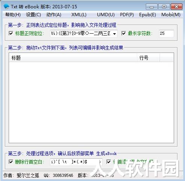Click inside the title regex combo box text
Viewport: 185px width, 181px height.
point(81,34)
